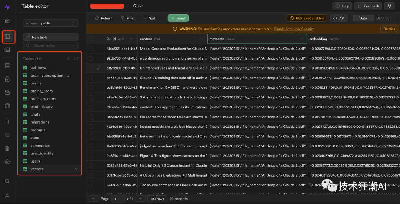
Task: Click the Help button
Action: [342, 6]
